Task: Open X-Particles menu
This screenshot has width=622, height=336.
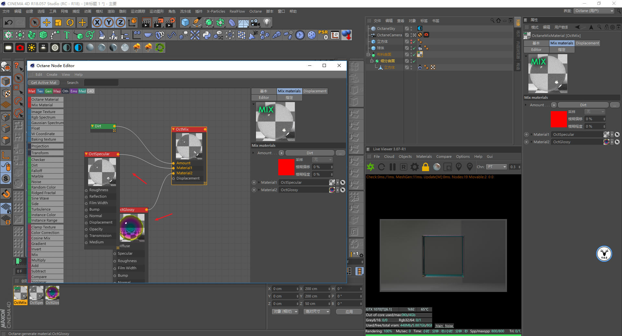Action: pyautogui.click(x=216, y=11)
